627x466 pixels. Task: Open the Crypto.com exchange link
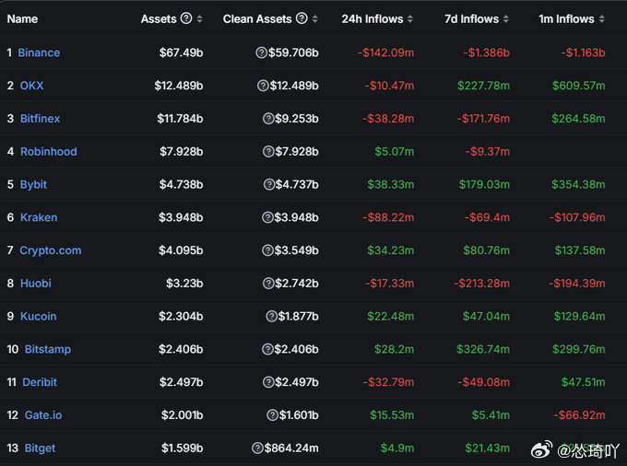[51, 250]
